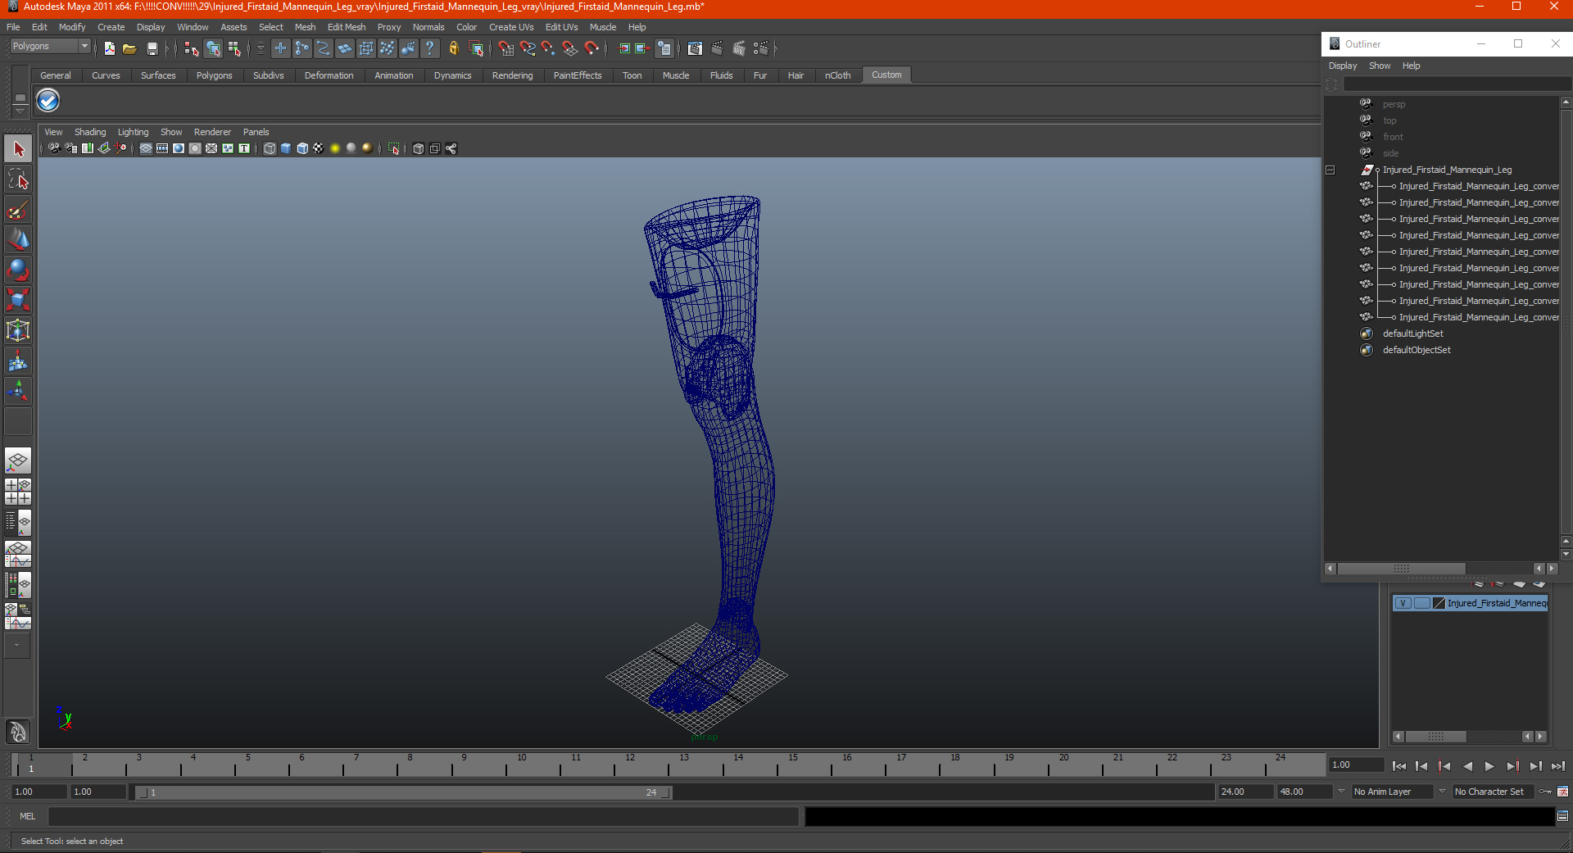Click the Outliner horizontal scrollbar thumb
The height and width of the screenshot is (853, 1573).
(x=1401, y=569)
